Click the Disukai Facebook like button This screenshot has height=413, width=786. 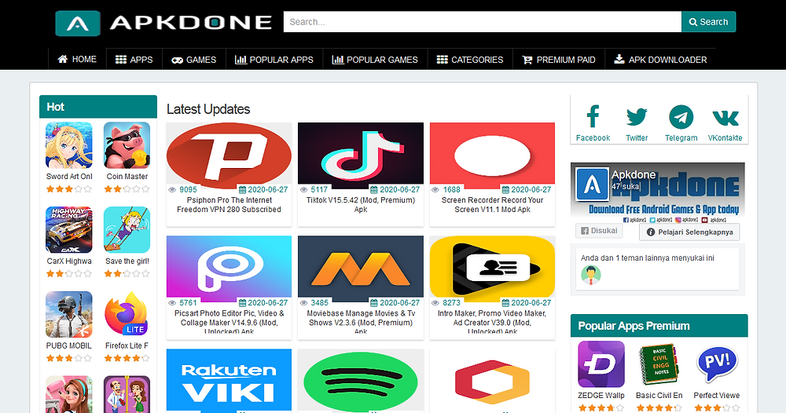pos(599,231)
